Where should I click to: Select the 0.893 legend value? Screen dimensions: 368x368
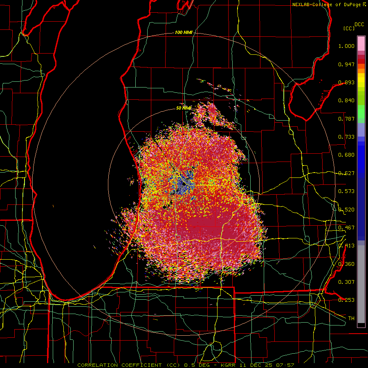pos(346,82)
